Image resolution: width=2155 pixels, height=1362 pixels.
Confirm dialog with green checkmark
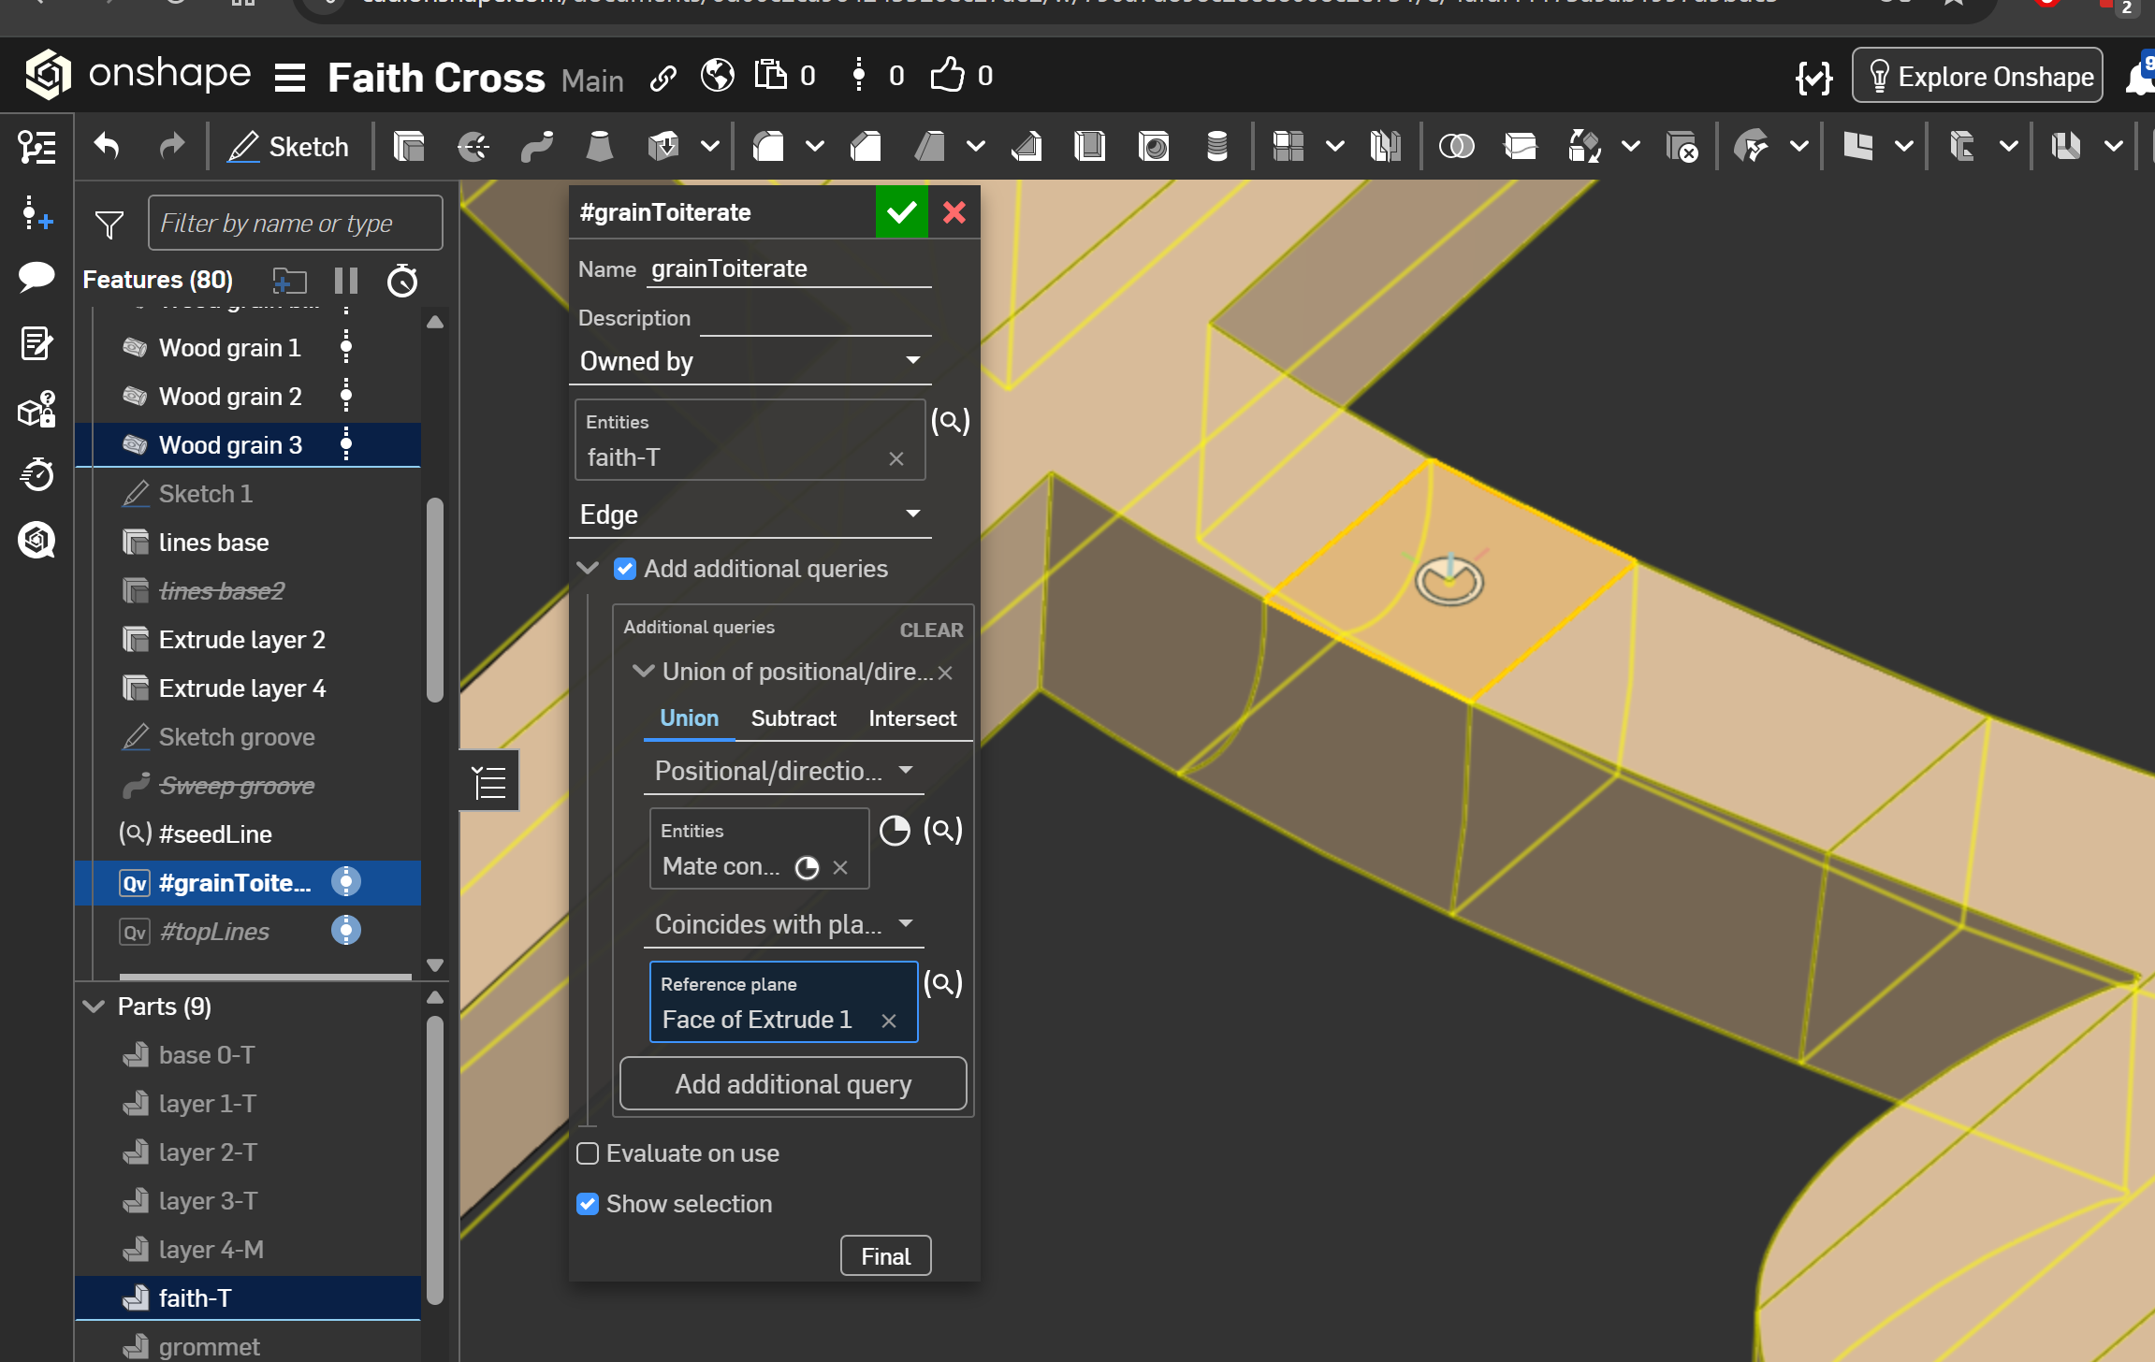(901, 212)
